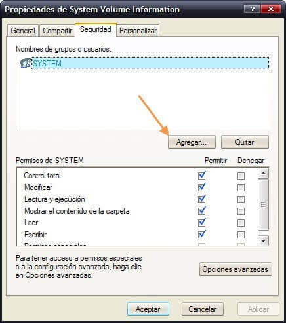Click the permissions list scrollbar thumb

(263, 204)
